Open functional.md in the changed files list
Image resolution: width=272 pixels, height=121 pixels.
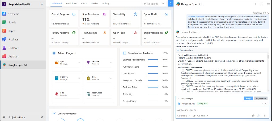point(188,104)
